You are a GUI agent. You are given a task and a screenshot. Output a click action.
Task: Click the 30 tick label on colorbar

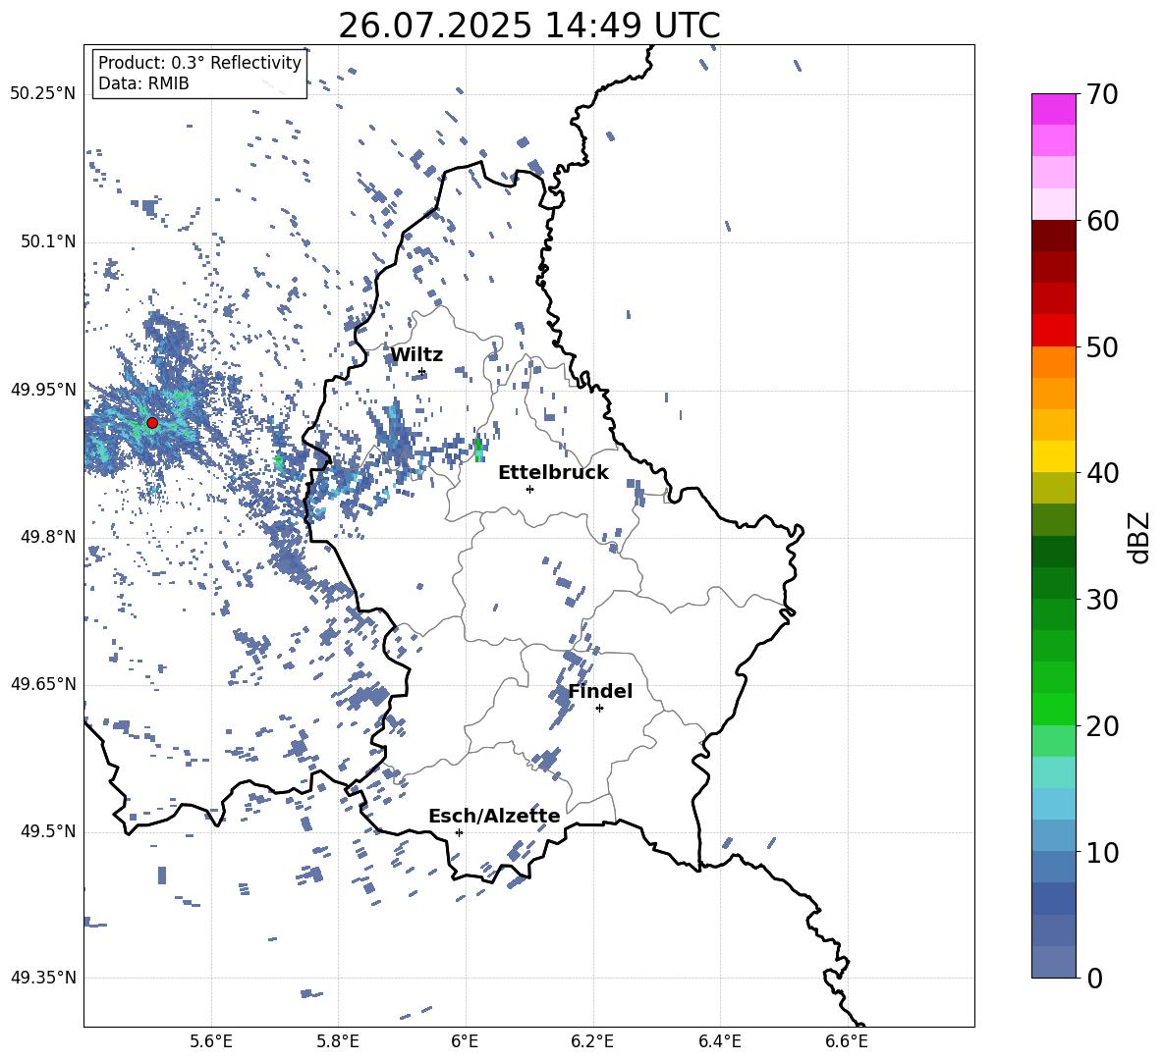tap(1102, 600)
